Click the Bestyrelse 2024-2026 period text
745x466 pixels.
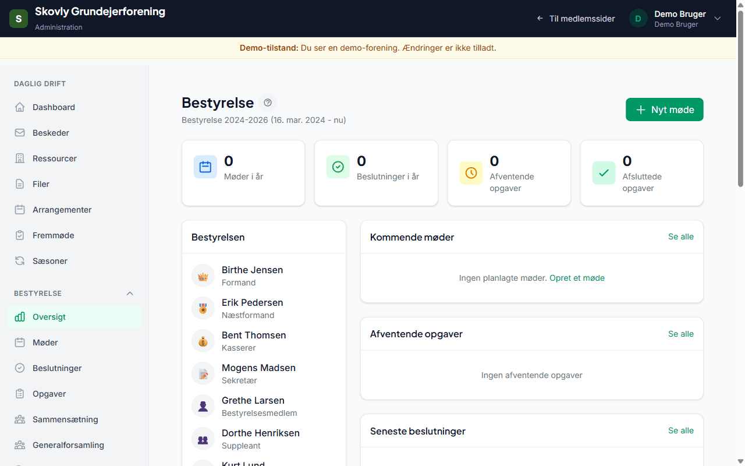click(264, 120)
